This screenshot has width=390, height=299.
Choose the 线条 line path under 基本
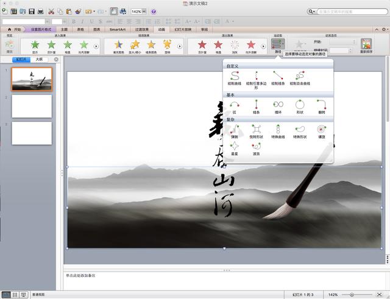[256, 107]
